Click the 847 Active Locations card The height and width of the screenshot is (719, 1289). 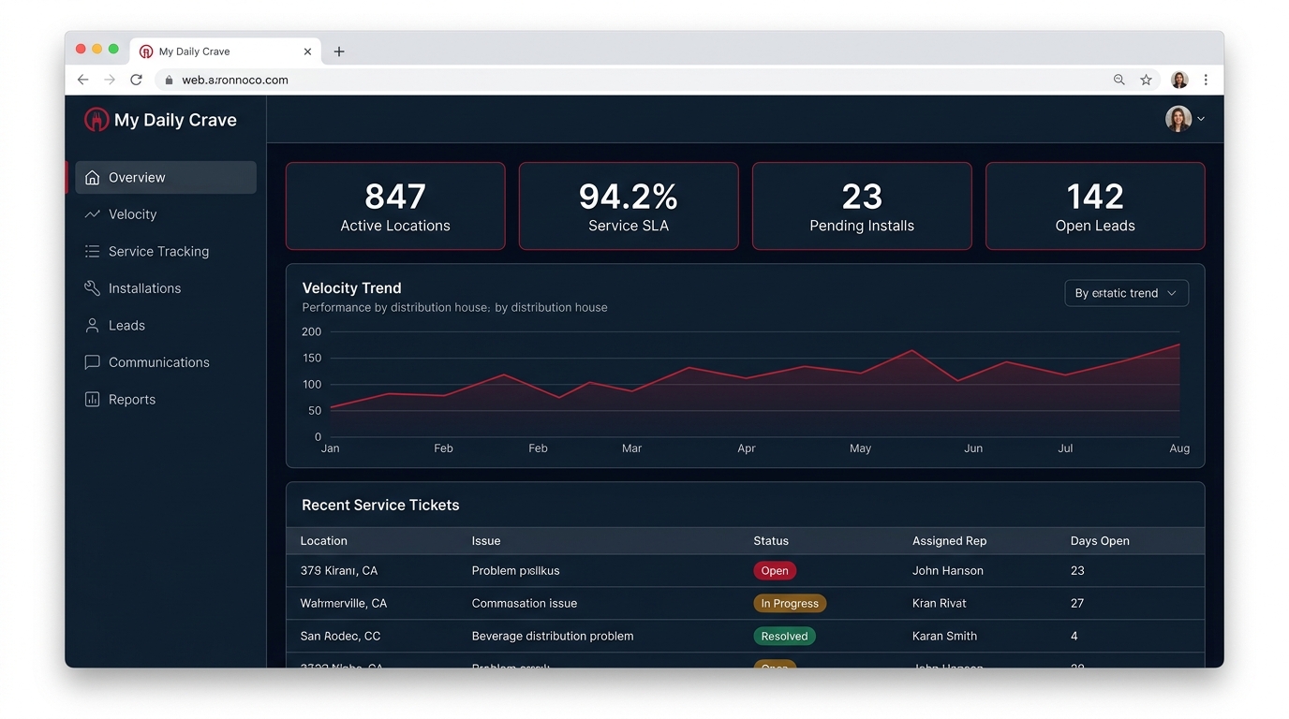click(395, 206)
